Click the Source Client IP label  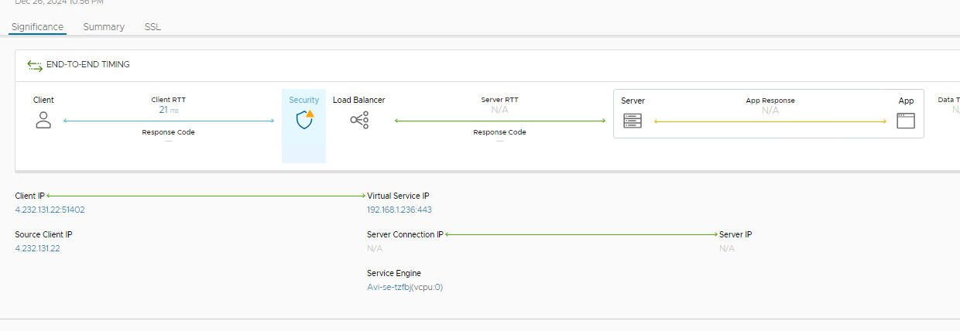(x=43, y=234)
